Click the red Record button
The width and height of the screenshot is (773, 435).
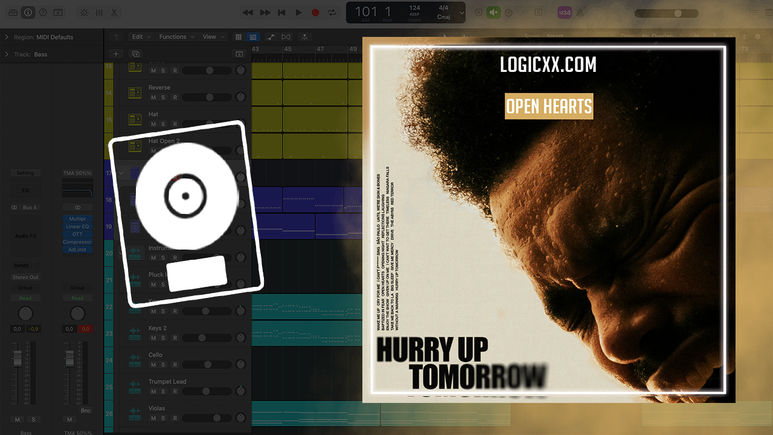click(315, 12)
